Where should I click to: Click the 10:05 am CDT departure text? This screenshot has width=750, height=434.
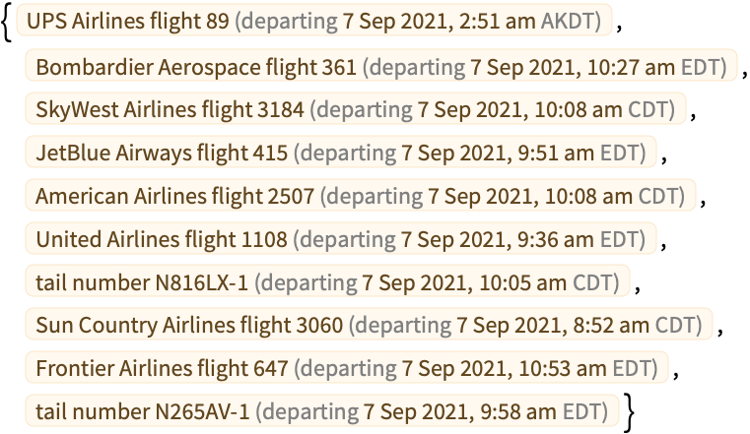(x=545, y=282)
